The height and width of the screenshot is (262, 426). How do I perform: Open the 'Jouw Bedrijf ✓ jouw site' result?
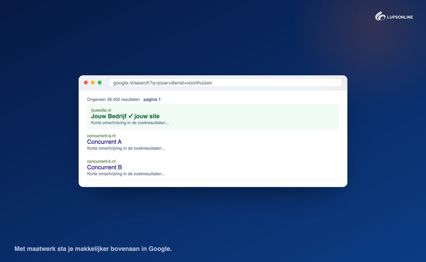[125, 116]
